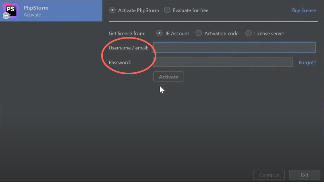Choose License server radio button
Viewport: 324px width, 184px height.
tap(249, 33)
